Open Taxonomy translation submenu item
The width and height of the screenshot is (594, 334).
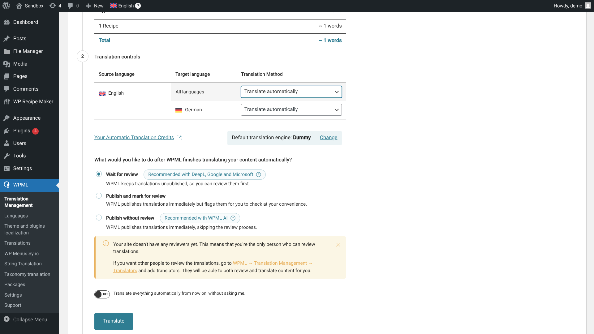[27, 274]
